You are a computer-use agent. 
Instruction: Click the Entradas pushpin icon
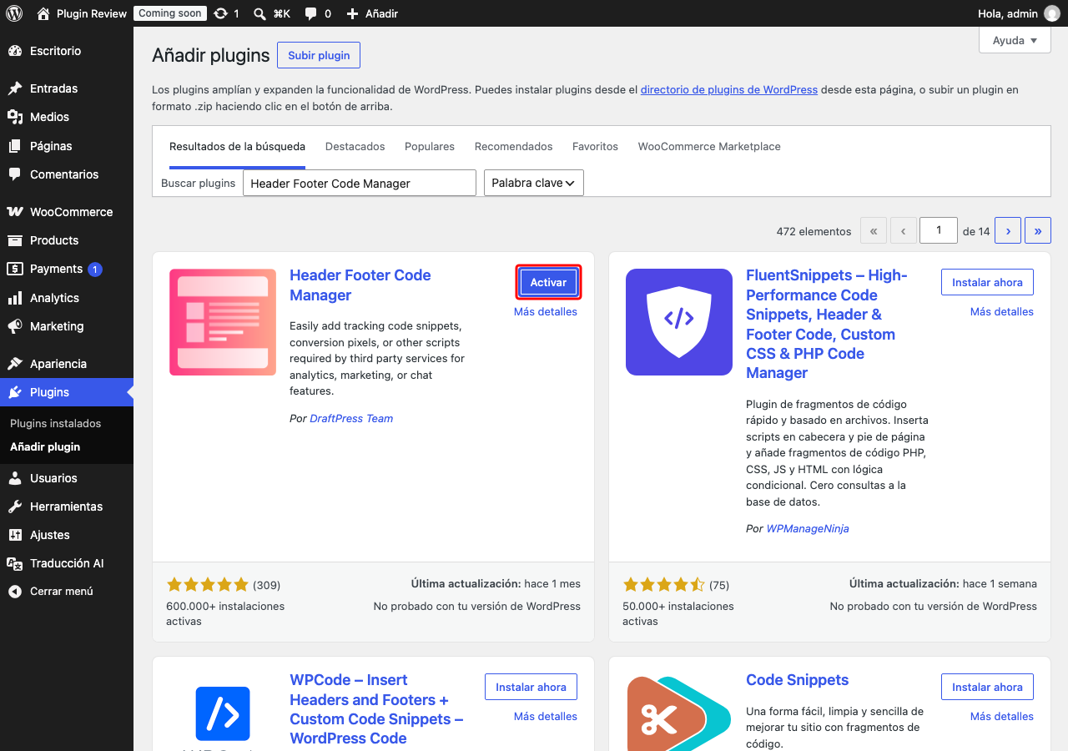click(15, 88)
